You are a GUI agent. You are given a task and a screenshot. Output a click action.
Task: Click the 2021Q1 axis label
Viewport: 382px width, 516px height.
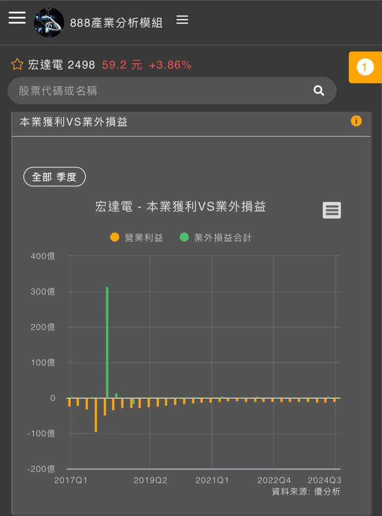coord(212,480)
